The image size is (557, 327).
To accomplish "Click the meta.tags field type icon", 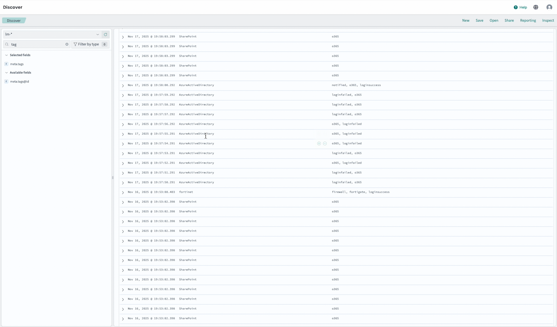I will 6,64.
